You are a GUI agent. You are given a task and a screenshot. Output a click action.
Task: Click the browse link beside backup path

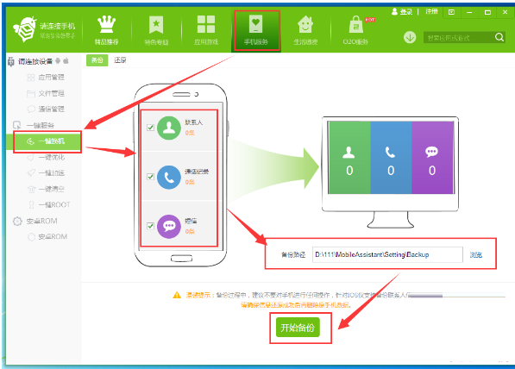475,254
